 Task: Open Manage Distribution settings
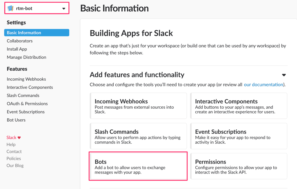(x=26, y=57)
